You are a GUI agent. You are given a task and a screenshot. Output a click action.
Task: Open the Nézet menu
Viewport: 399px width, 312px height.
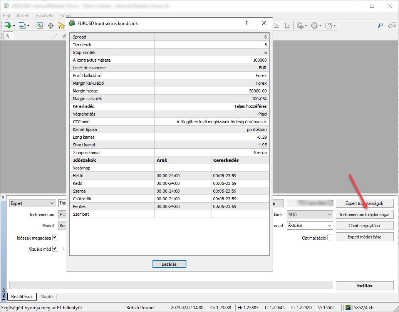[23, 16]
